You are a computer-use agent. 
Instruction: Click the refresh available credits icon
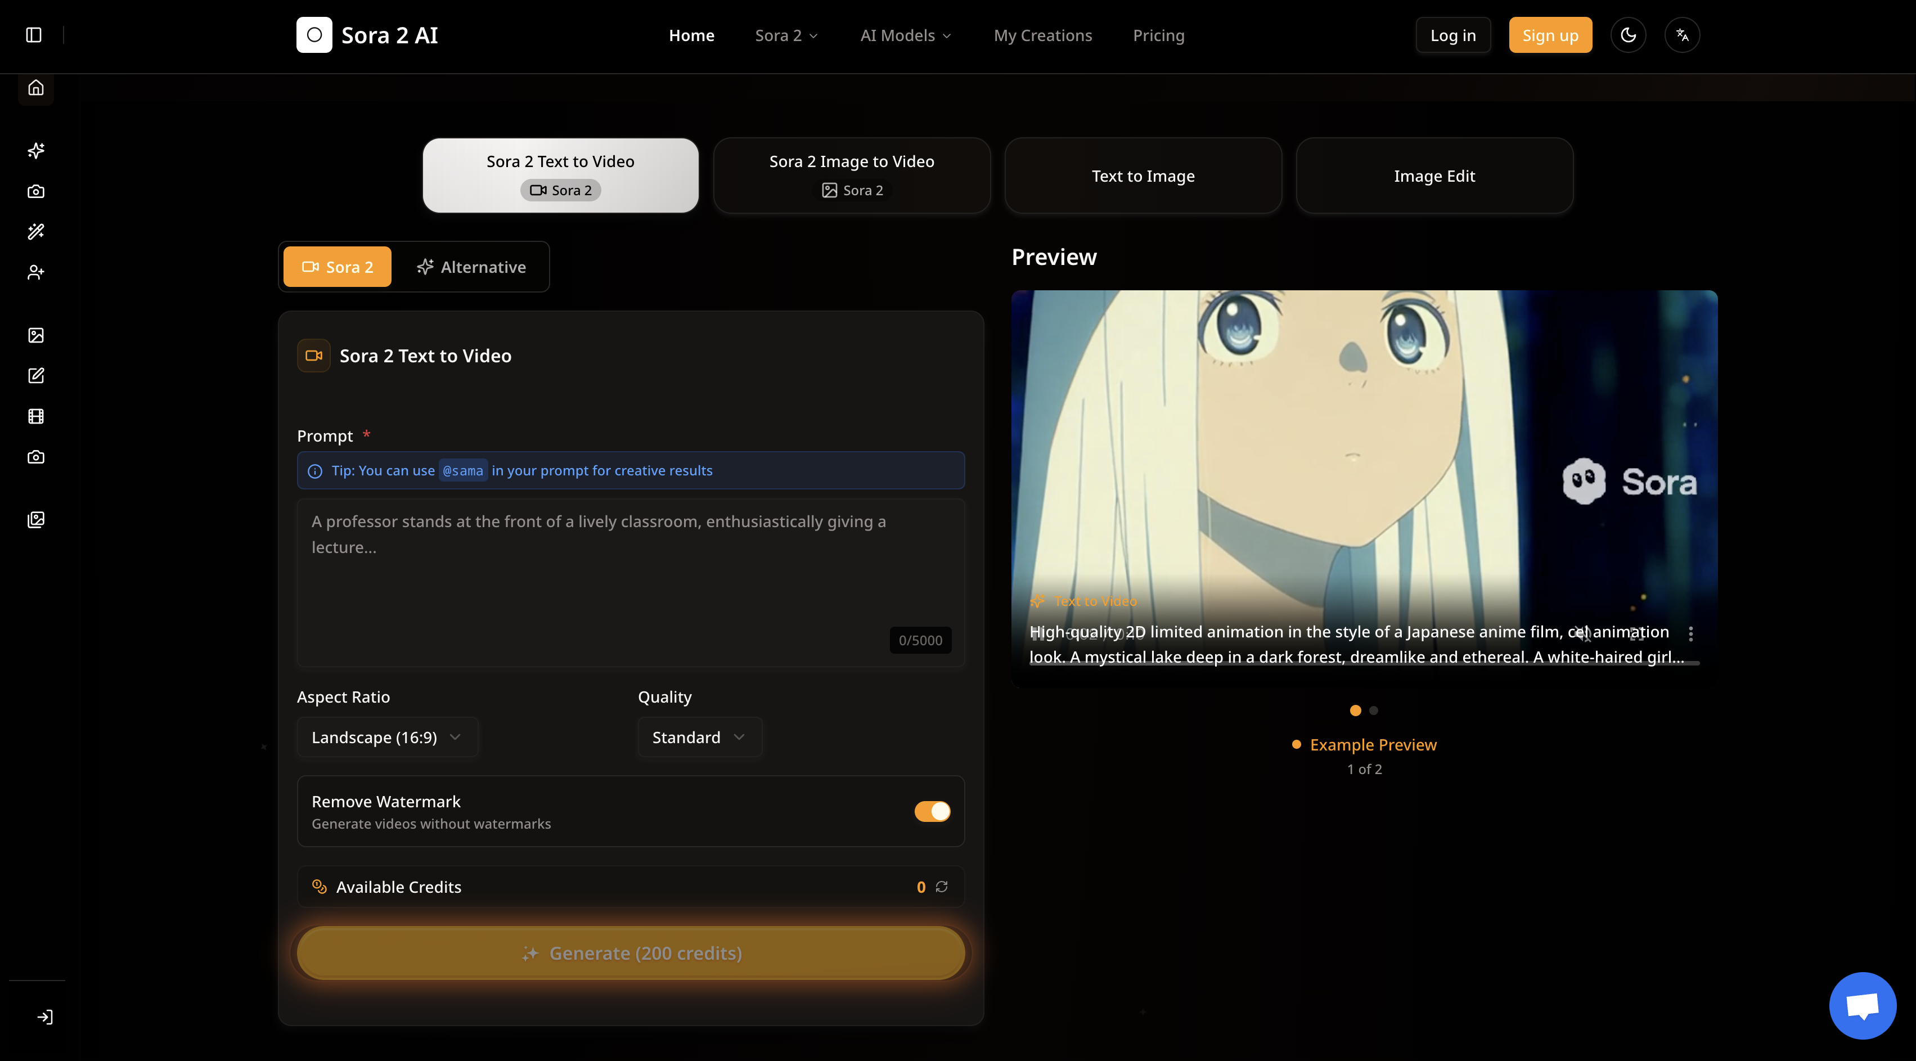[942, 887]
